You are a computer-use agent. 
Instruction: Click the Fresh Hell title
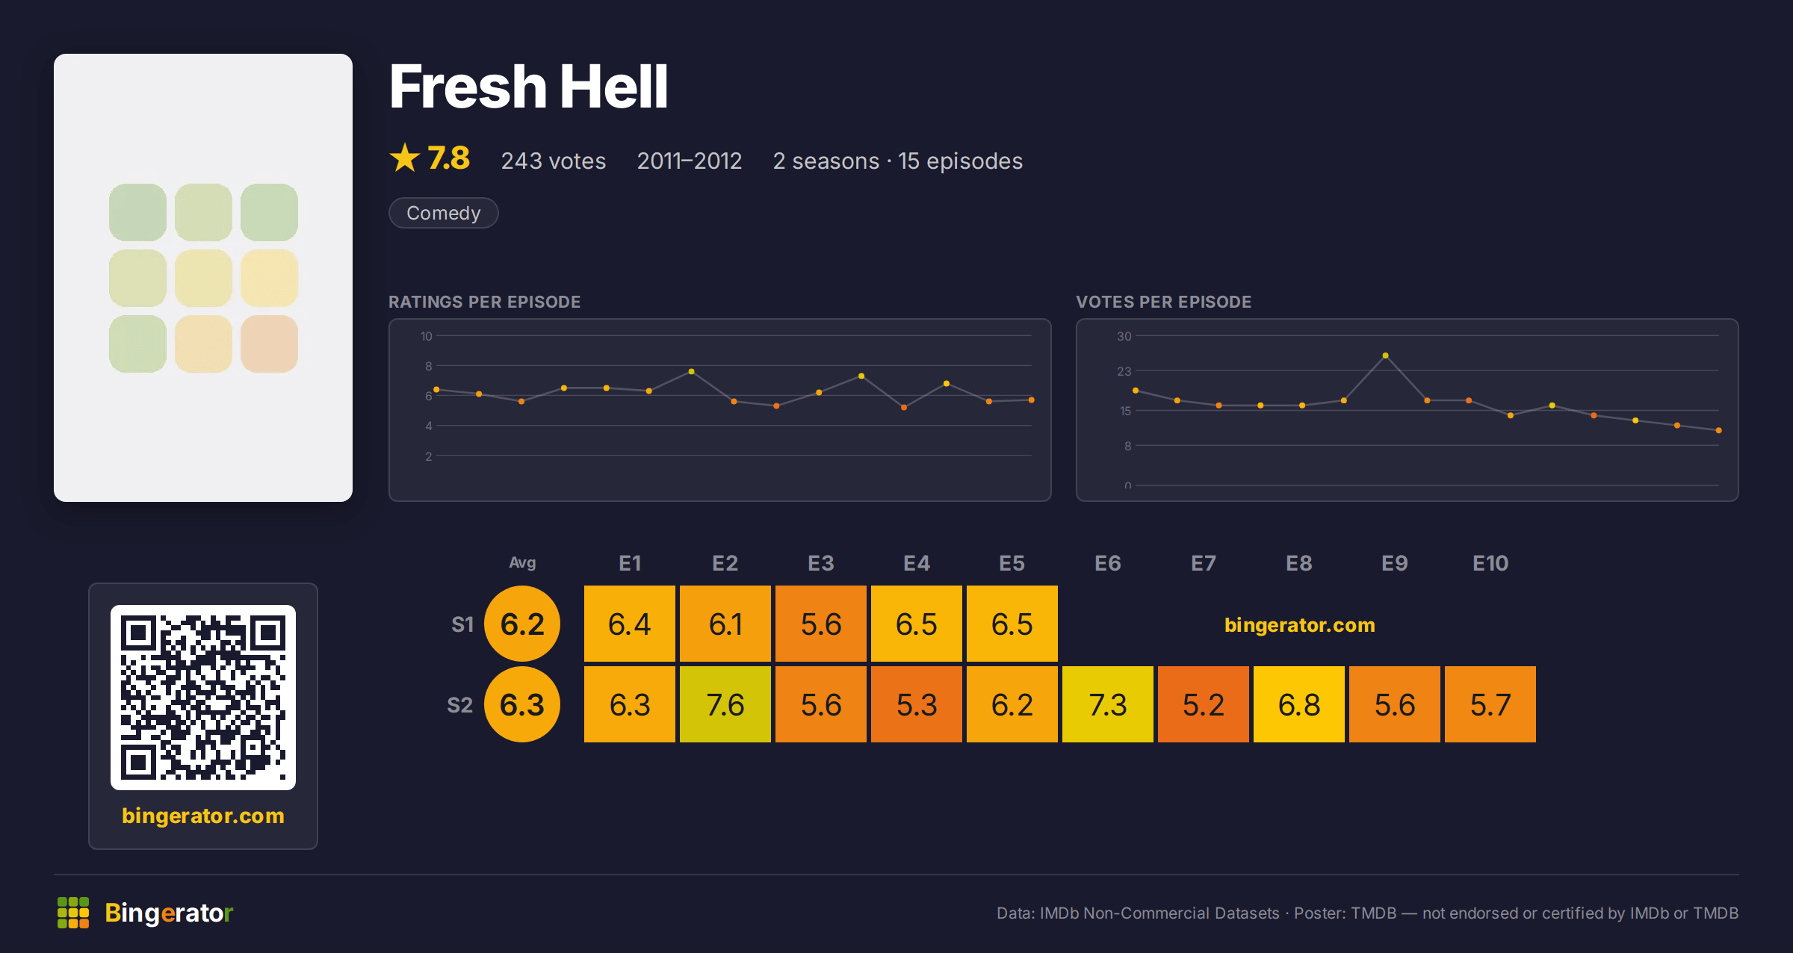(x=528, y=87)
